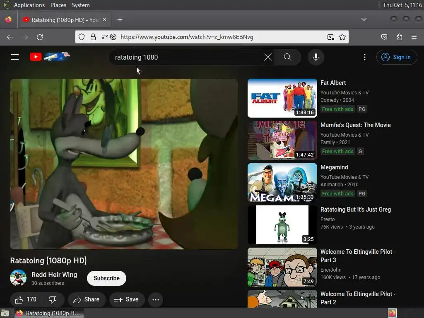Save the video to a playlist
This screenshot has width=424, height=318.
(127, 299)
